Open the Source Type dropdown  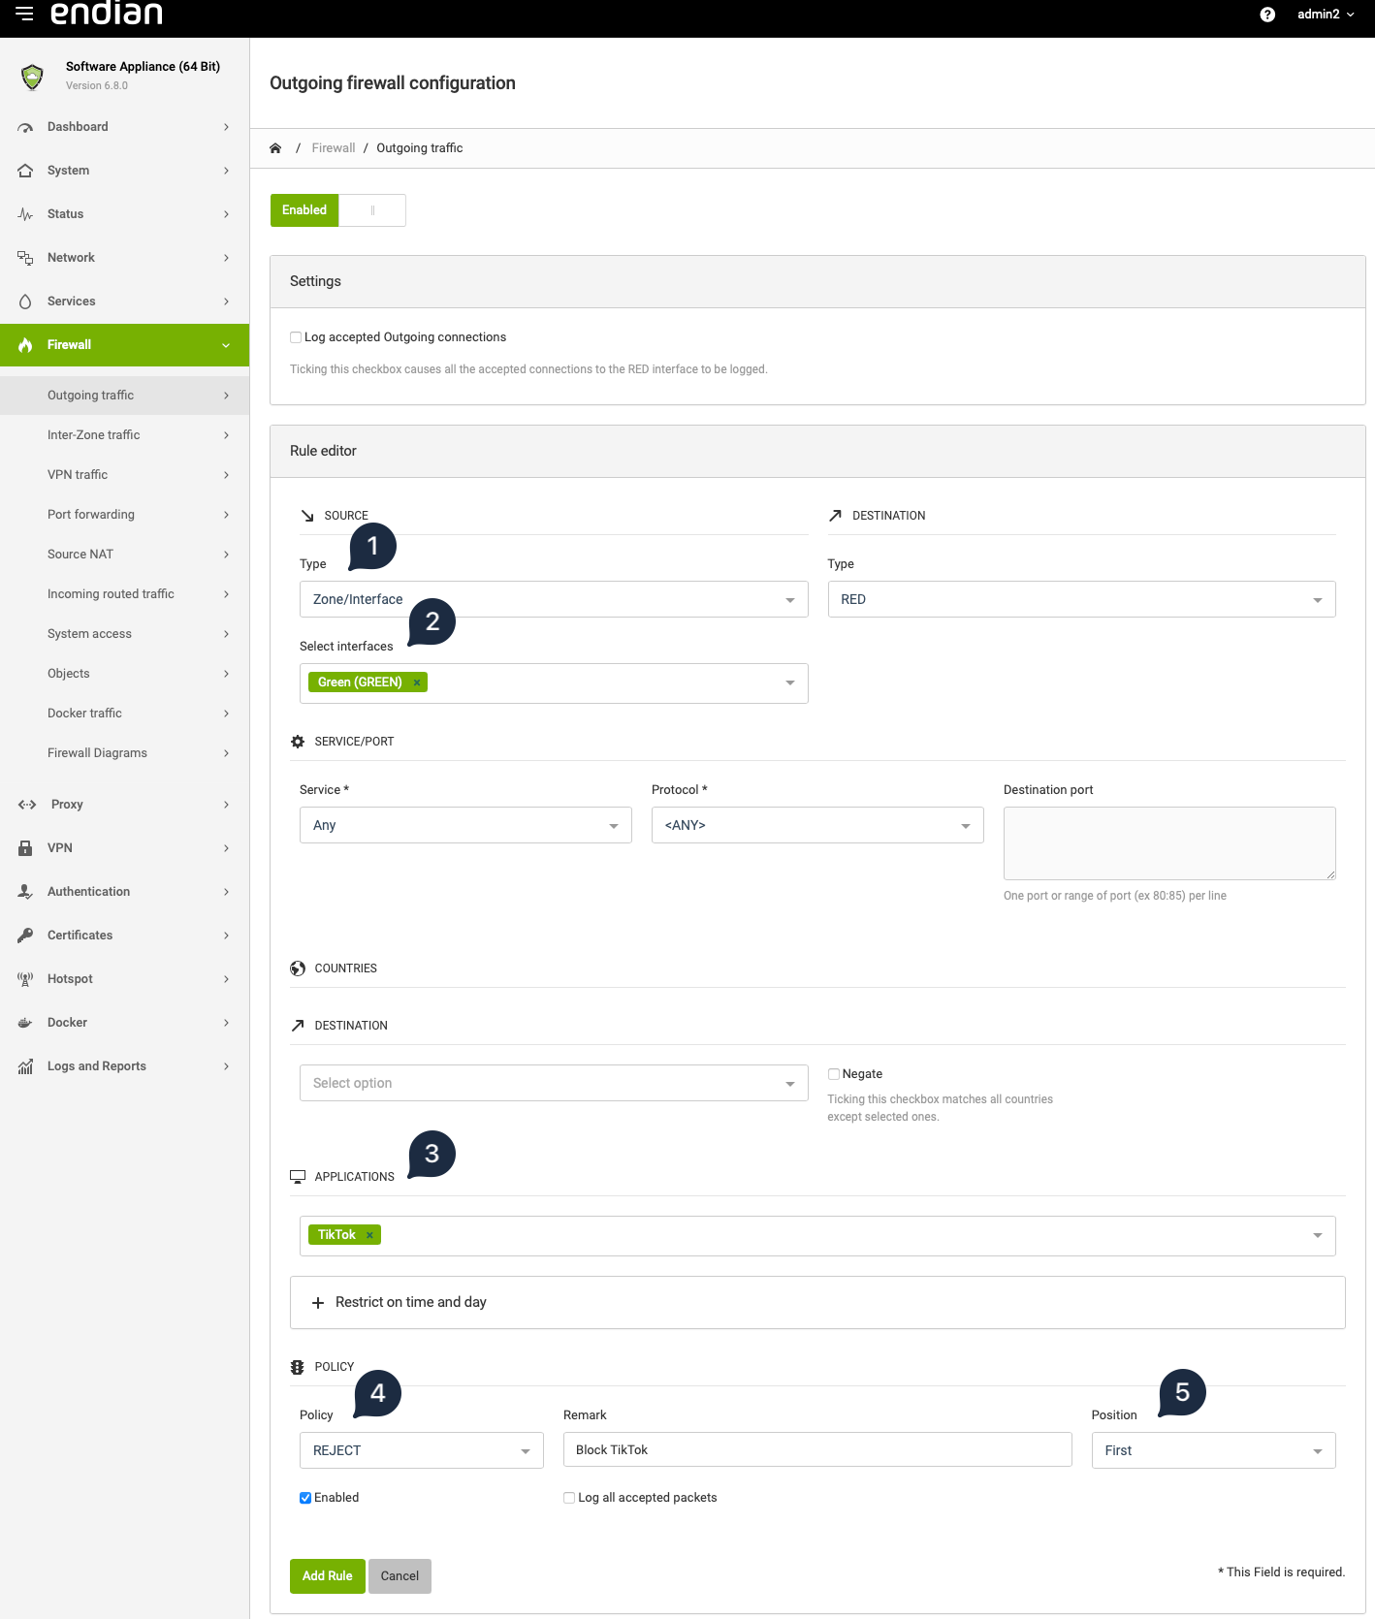pyautogui.click(x=554, y=599)
